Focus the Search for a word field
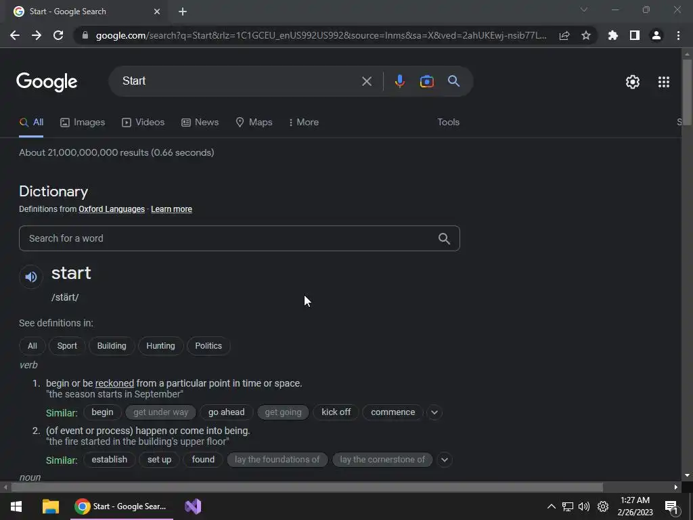 pyautogui.click(x=240, y=238)
